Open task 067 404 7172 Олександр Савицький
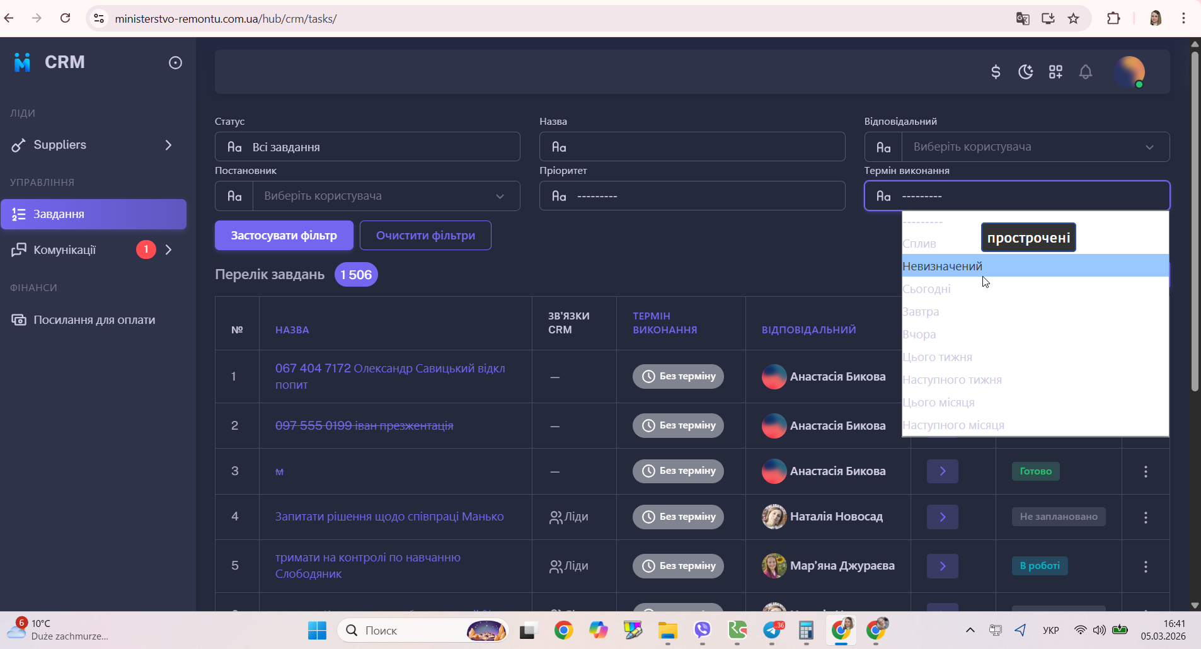The height and width of the screenshot is (649, 1201). (390, 376)
